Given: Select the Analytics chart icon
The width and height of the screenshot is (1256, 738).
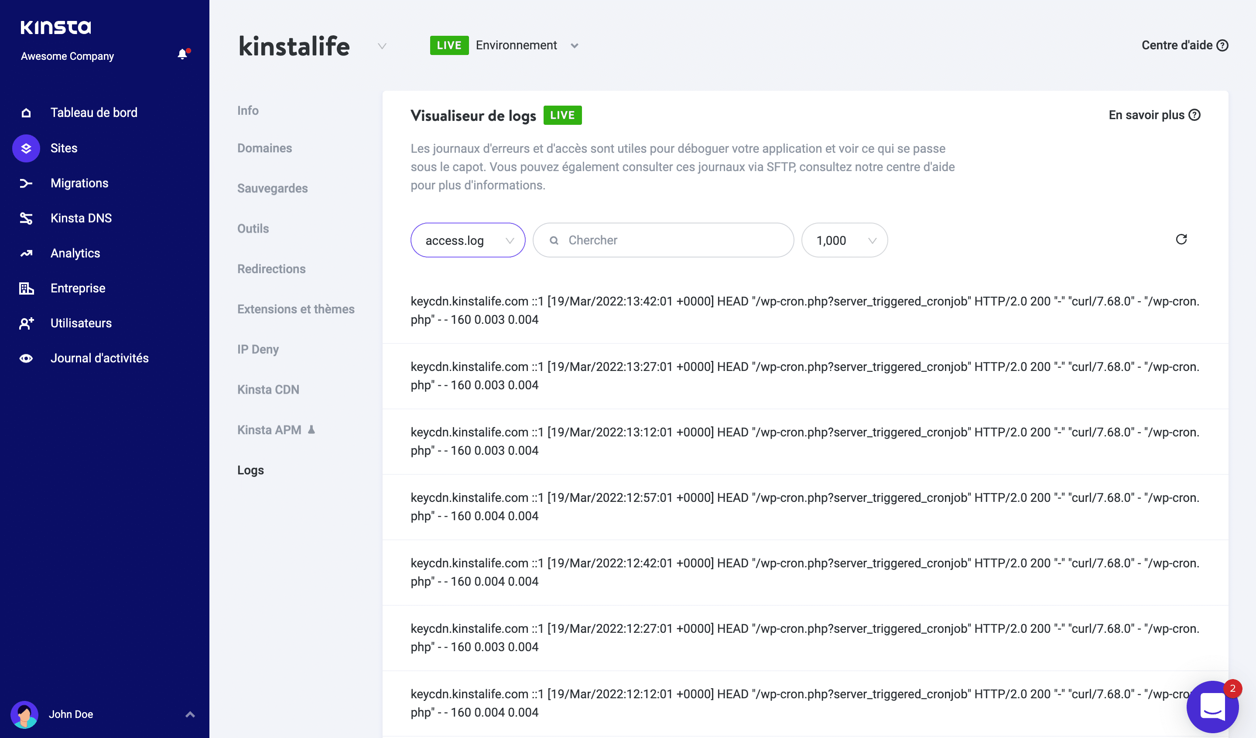Looking at the screenshot, I should coord(25,253).
